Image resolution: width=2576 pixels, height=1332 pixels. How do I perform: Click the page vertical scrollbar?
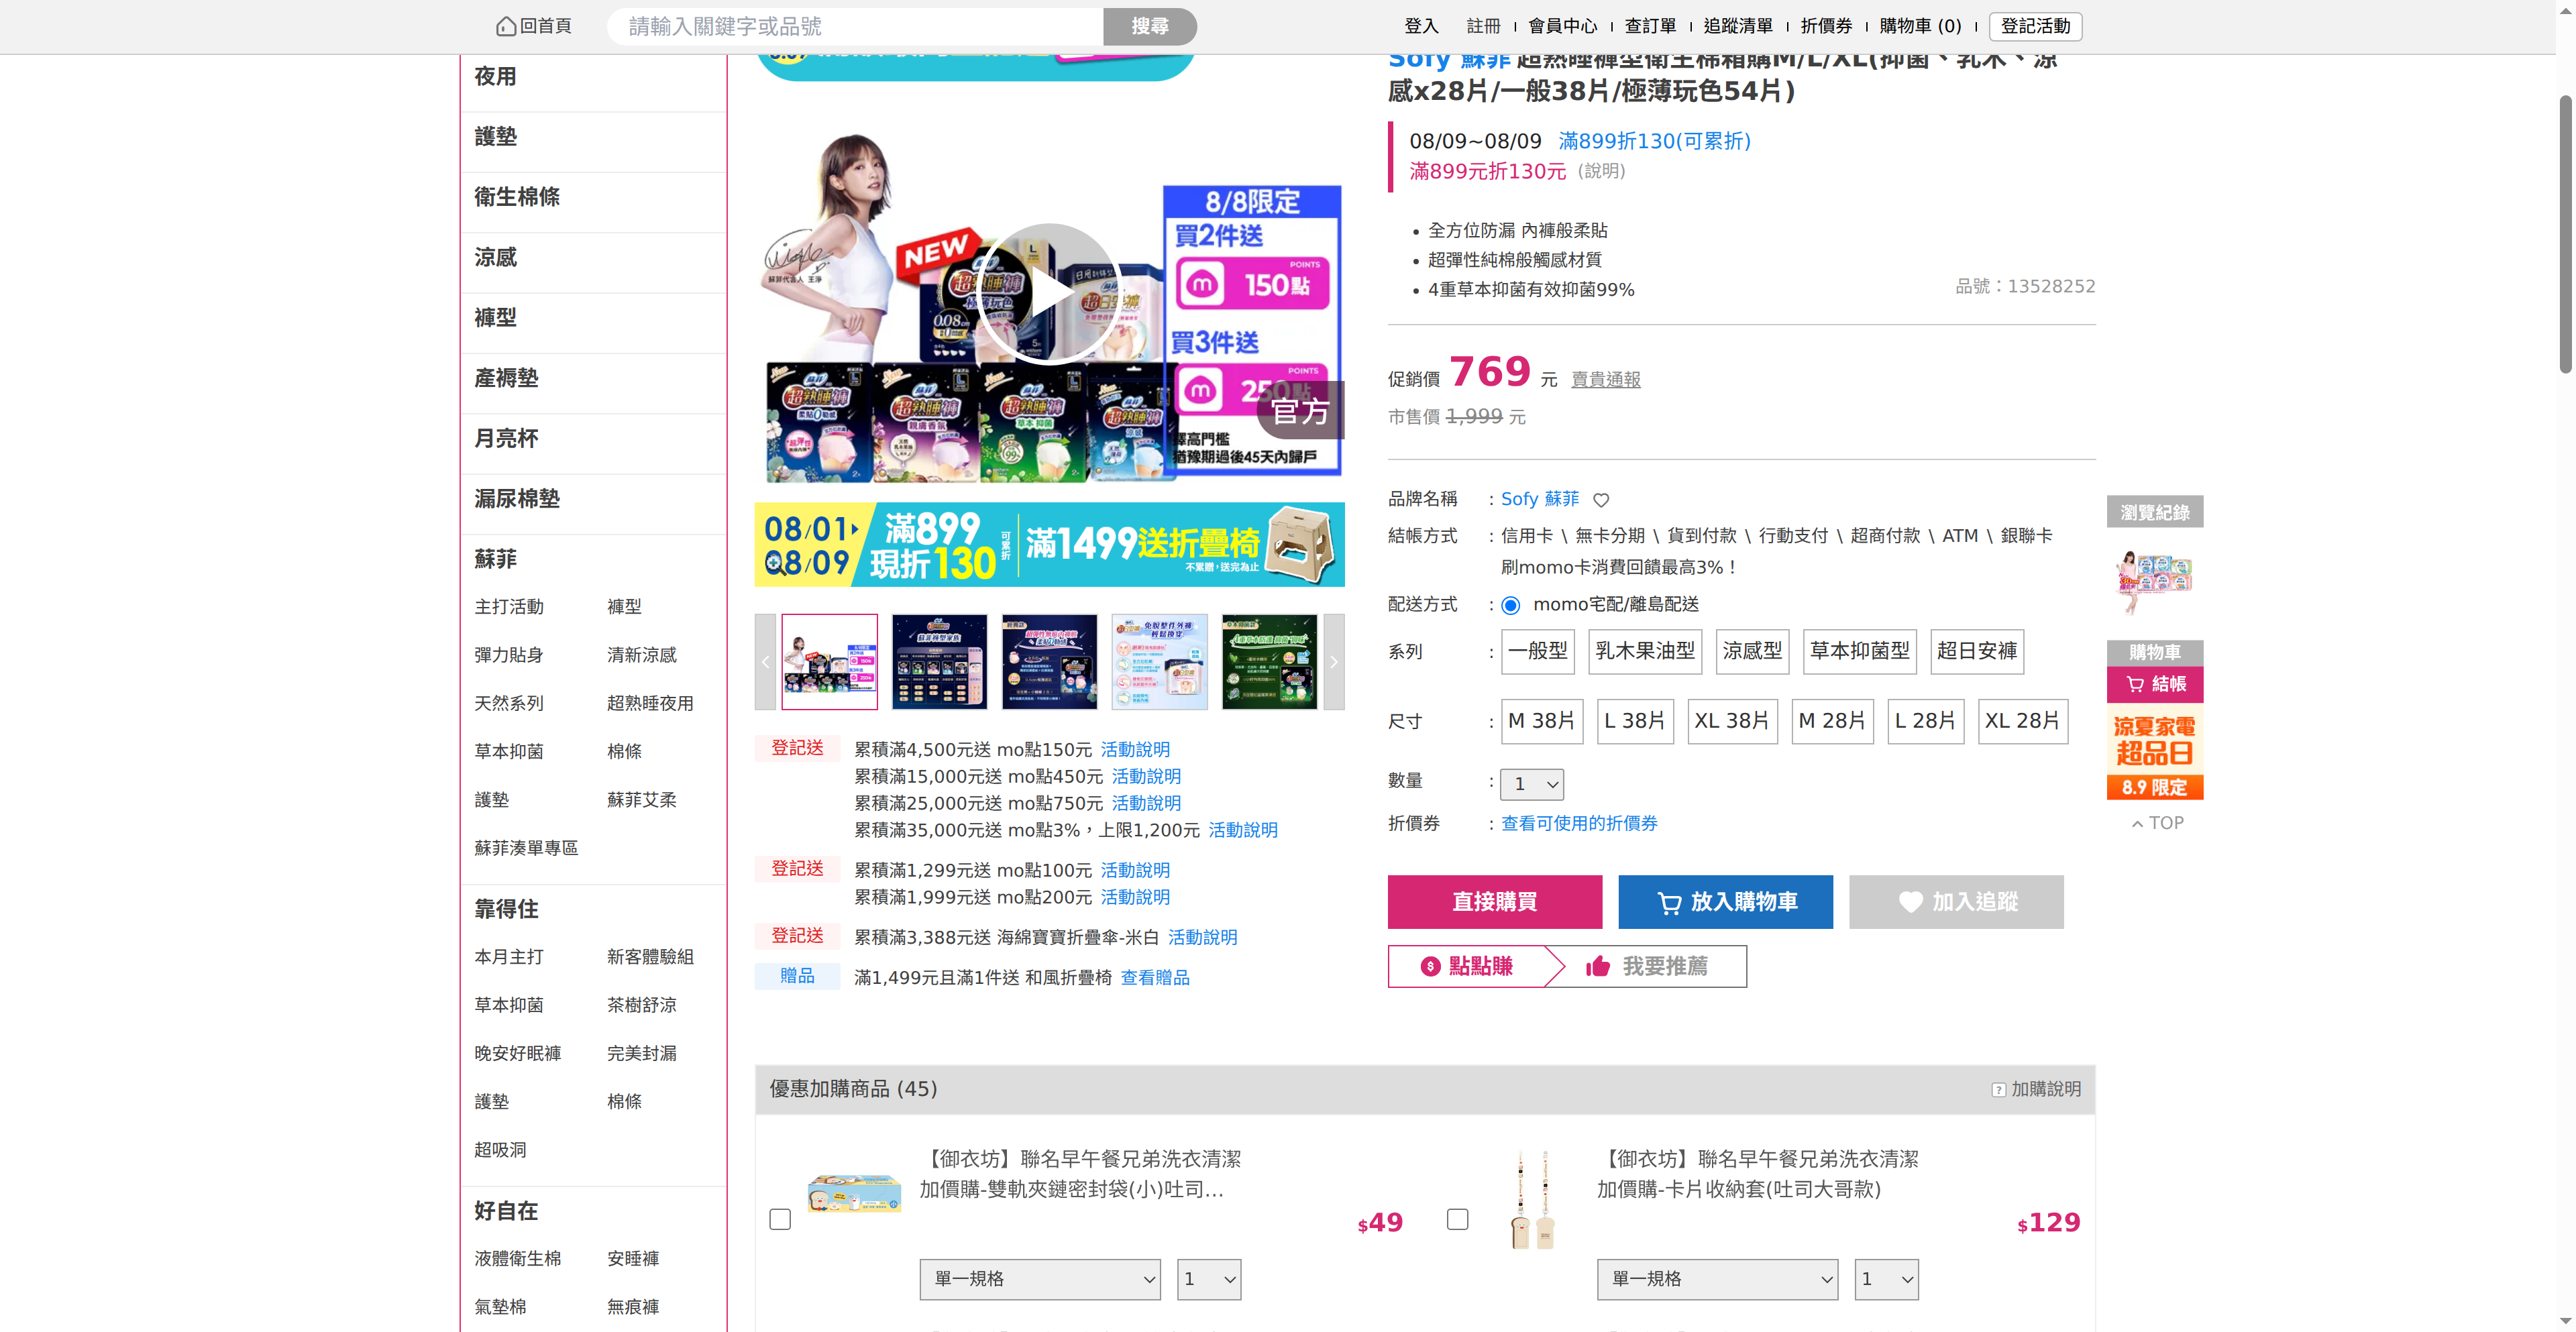(2566, 235)
